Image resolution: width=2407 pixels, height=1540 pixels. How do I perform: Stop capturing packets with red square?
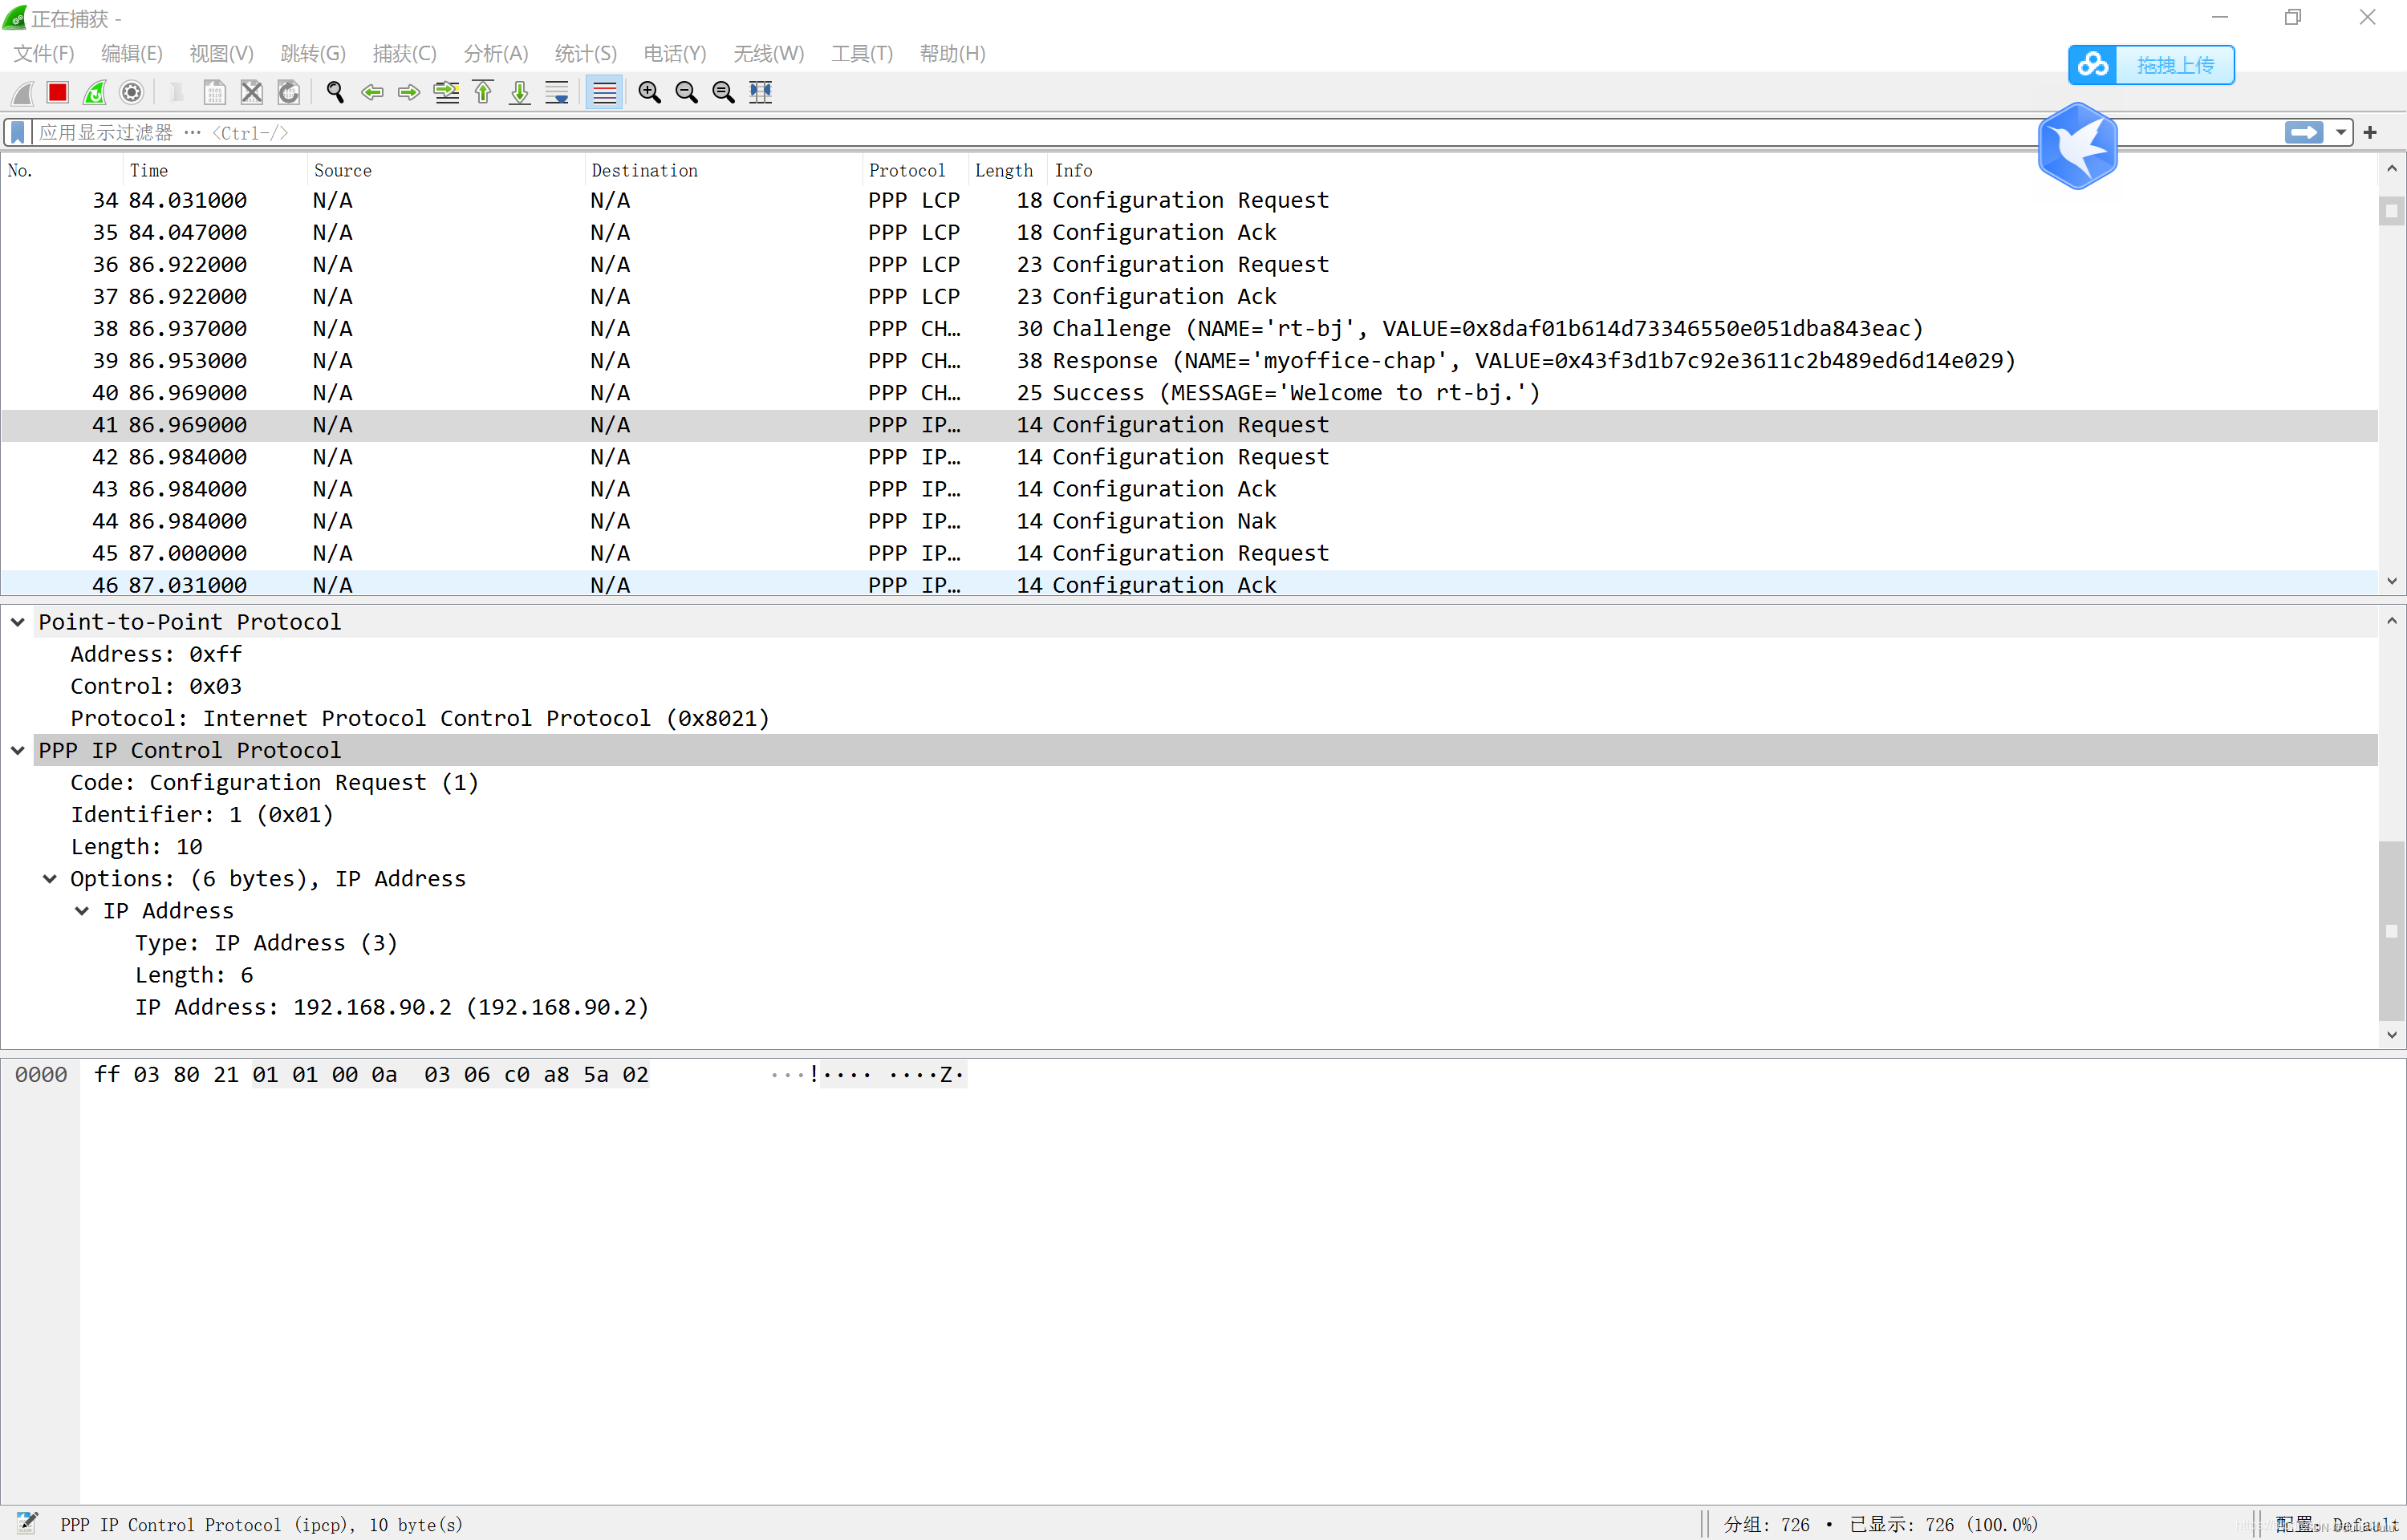coord(58,92)
